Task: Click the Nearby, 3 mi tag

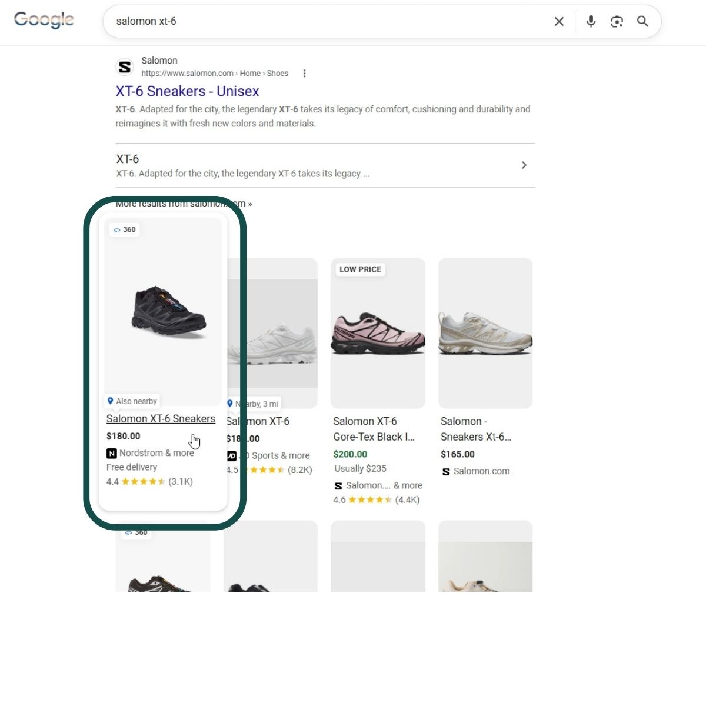Action: 254,404
